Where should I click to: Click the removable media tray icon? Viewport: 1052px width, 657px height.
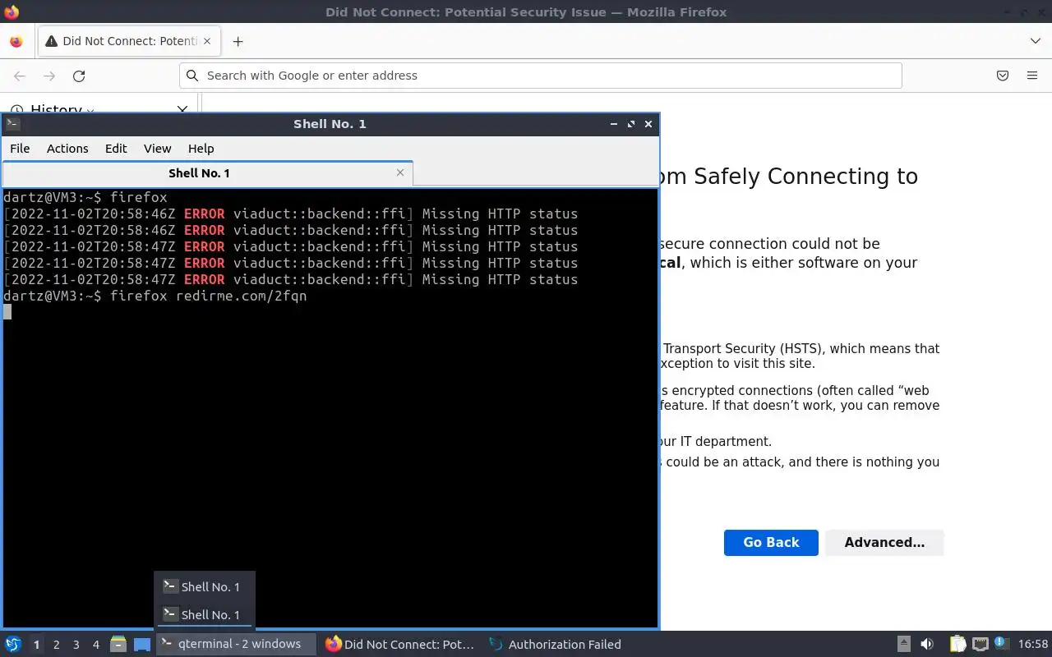904,644
